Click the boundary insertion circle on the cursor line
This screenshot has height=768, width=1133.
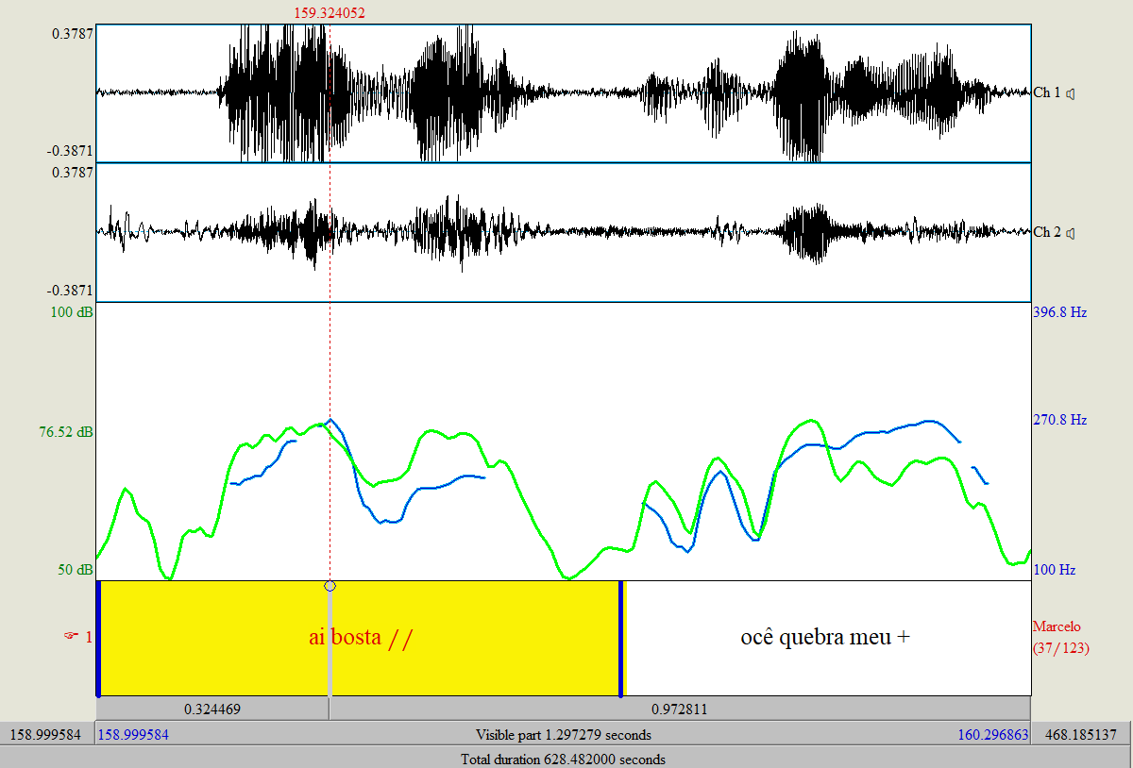tap(330, 586)
